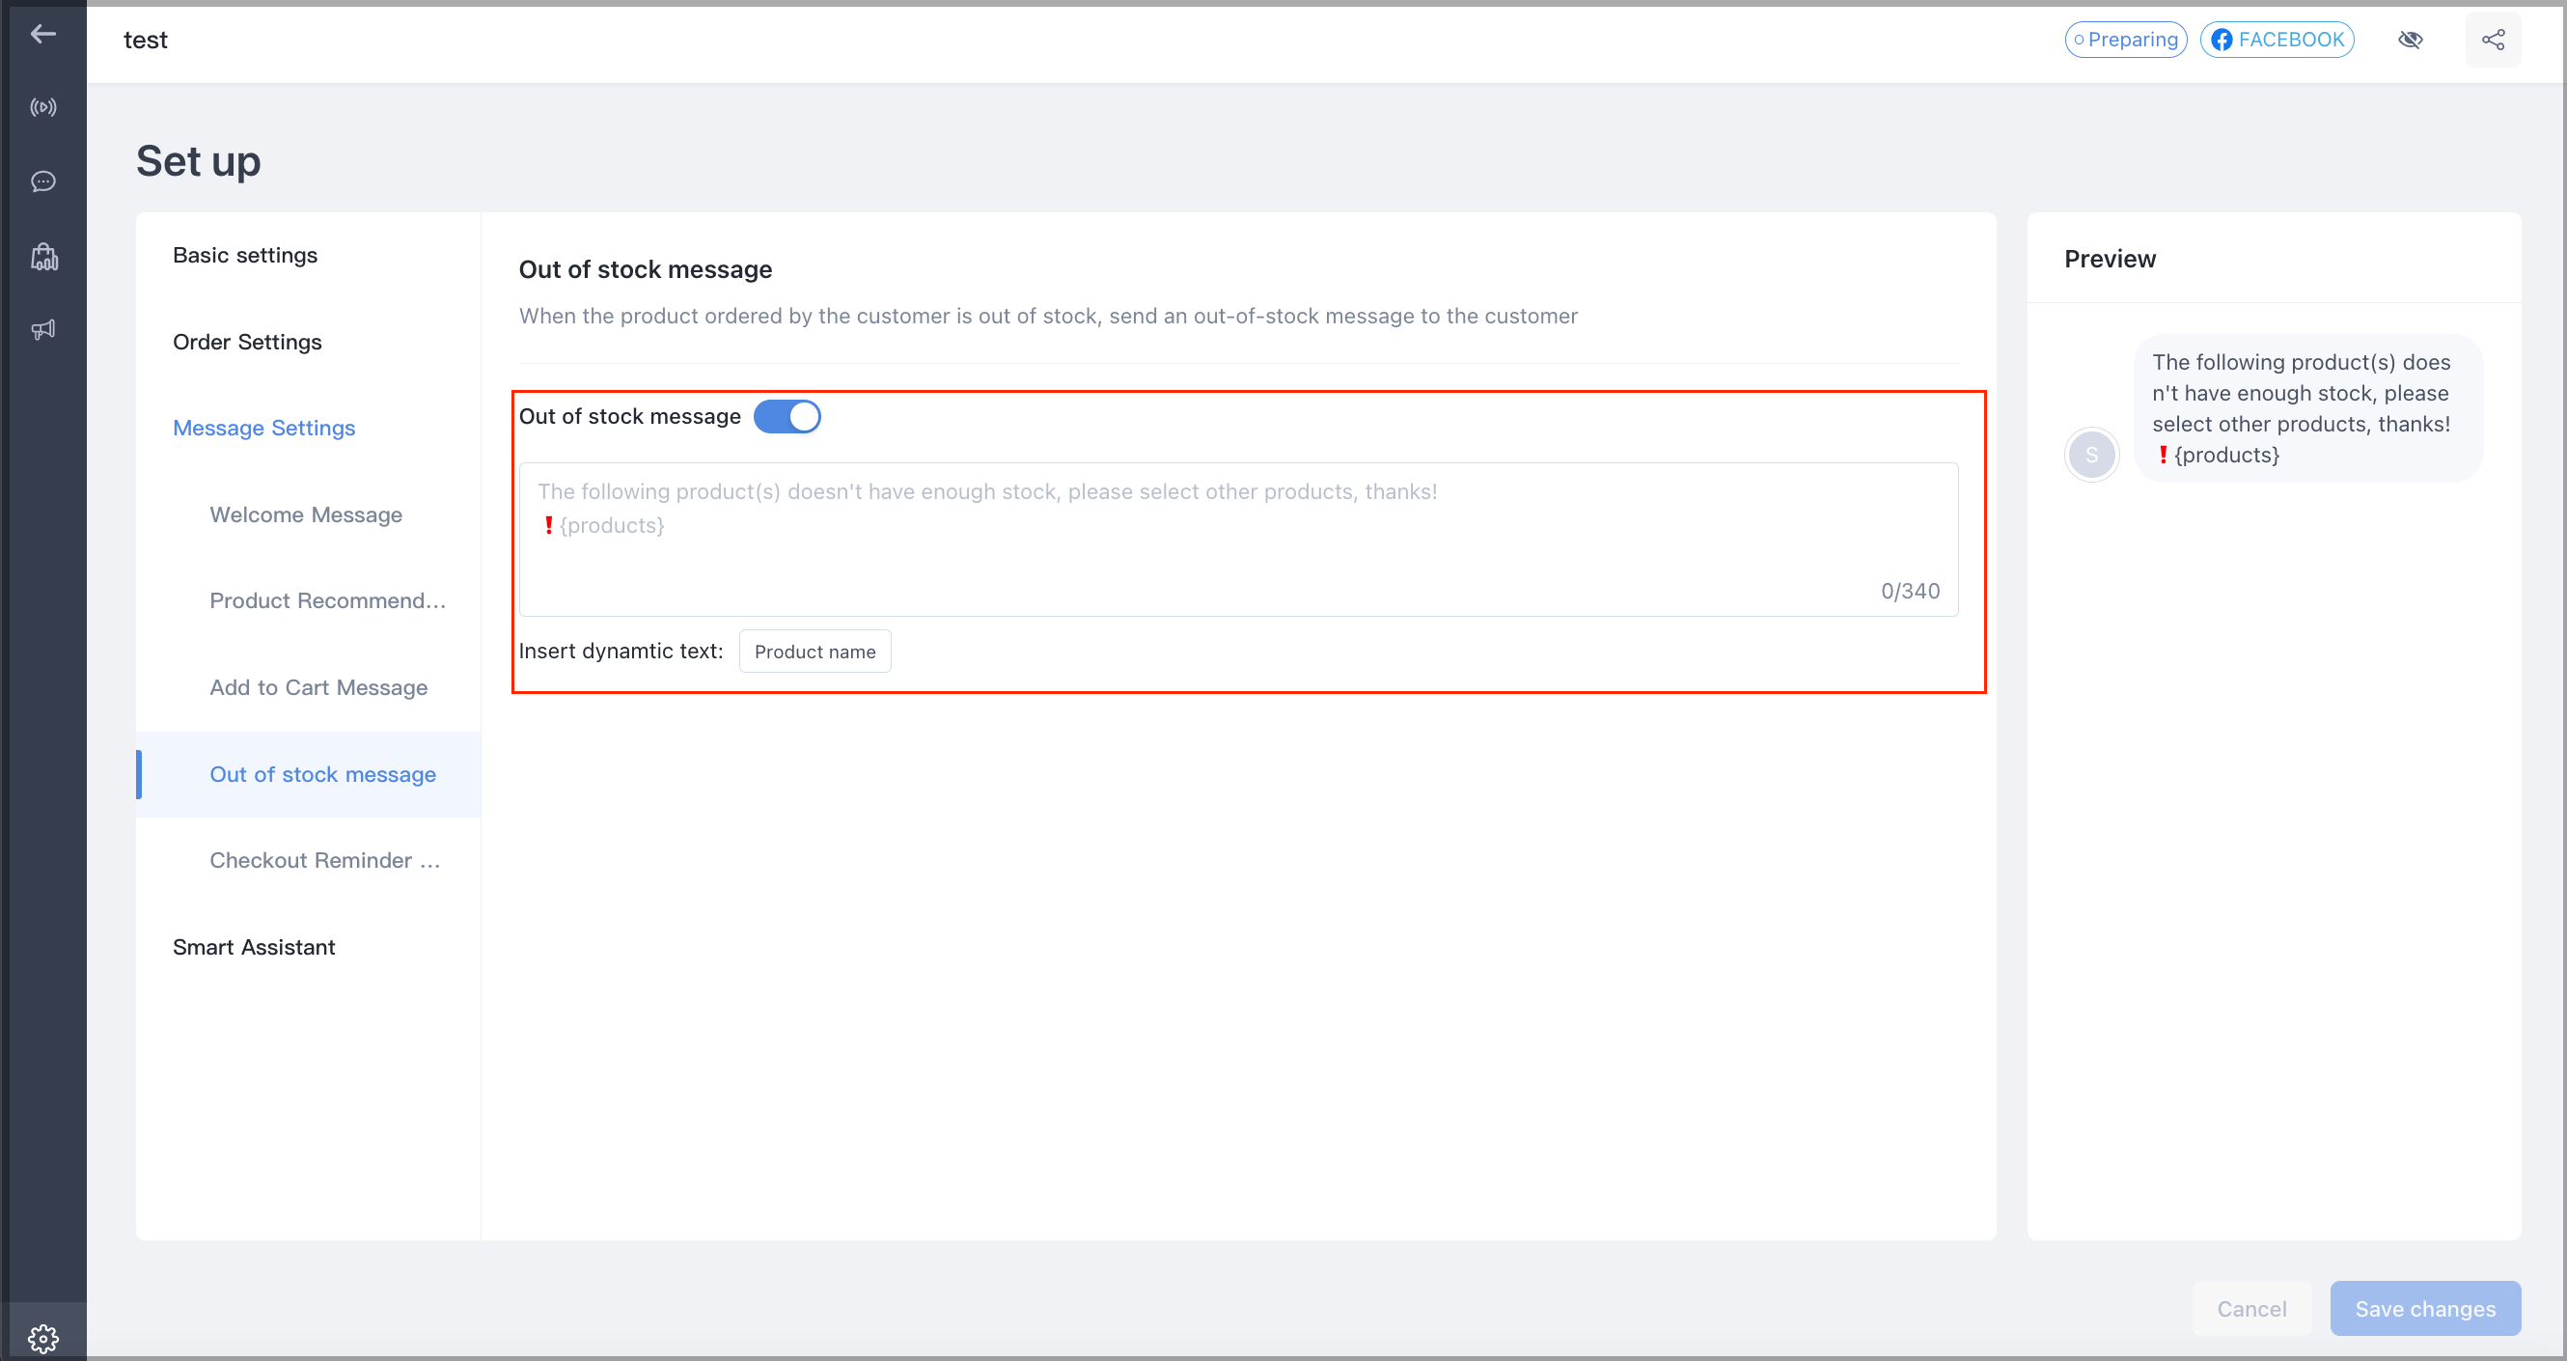Insert Product name dynamic text
Screen dimensions: 2567x1361
(814, 652)
